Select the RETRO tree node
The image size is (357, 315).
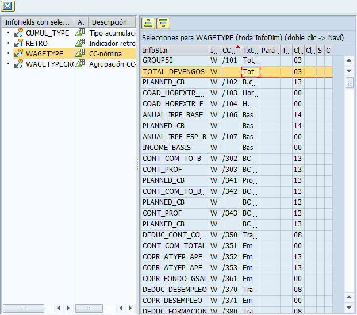tap(37, 44)
